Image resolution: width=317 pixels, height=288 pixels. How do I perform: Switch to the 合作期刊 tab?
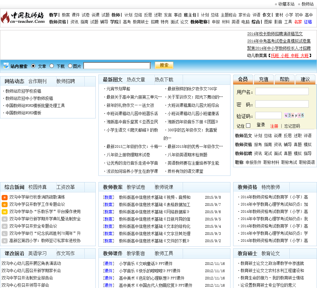tap(37, 81)
